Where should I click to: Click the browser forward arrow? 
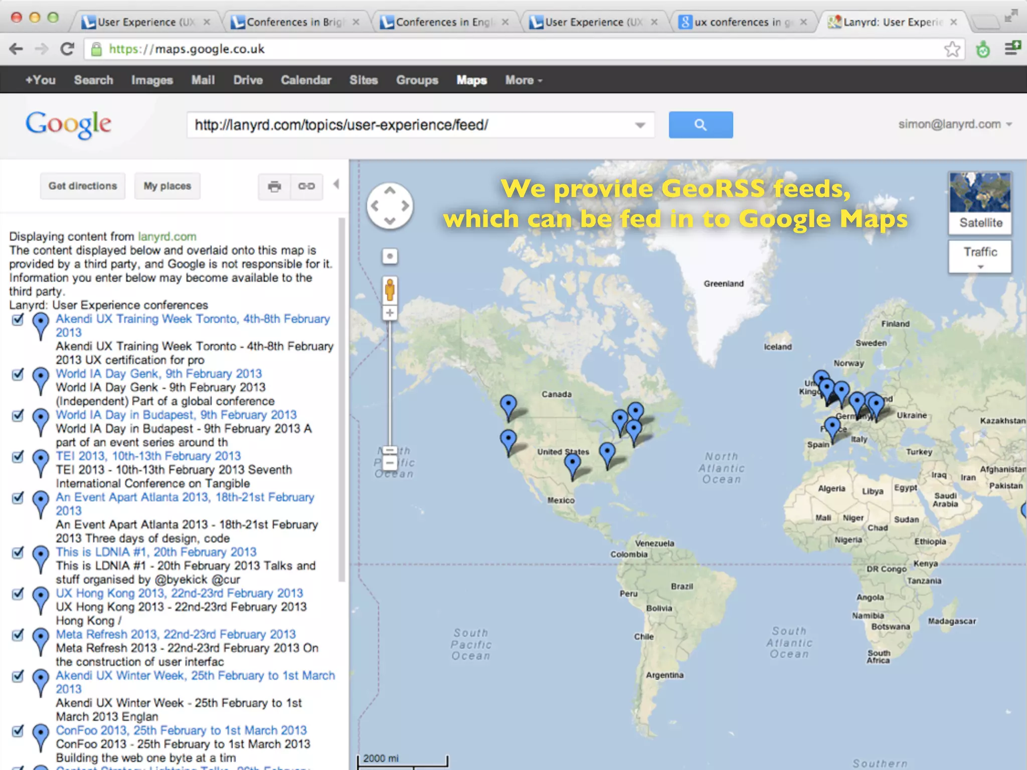tap(42, 49)
